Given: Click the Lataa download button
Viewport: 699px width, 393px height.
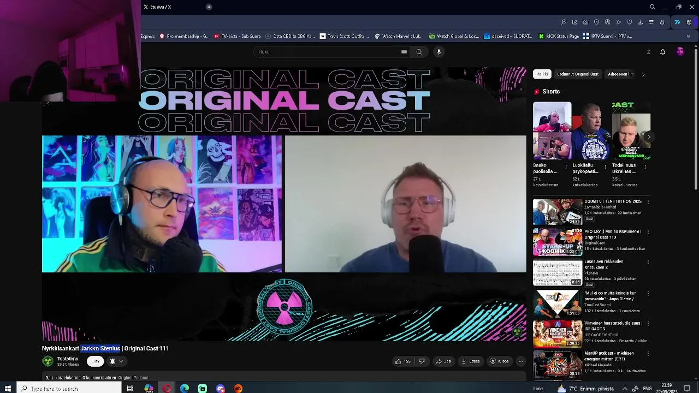Looking at the screenshot, I should point(470,361).
